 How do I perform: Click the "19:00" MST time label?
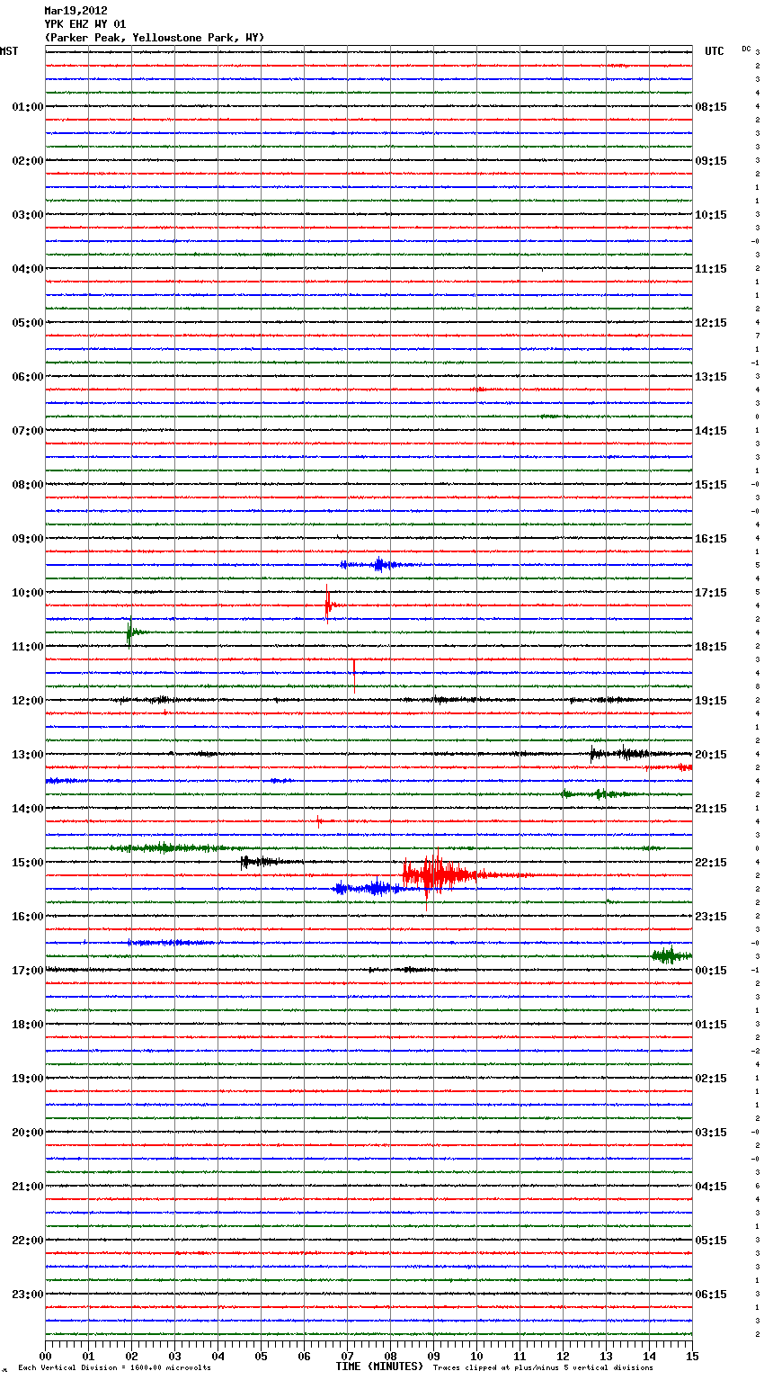tap(27, 1079)
